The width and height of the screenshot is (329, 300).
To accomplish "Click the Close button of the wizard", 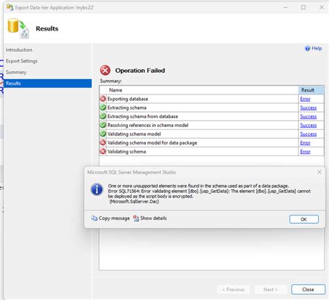I will pyautogui.click(x=308, y=290).
